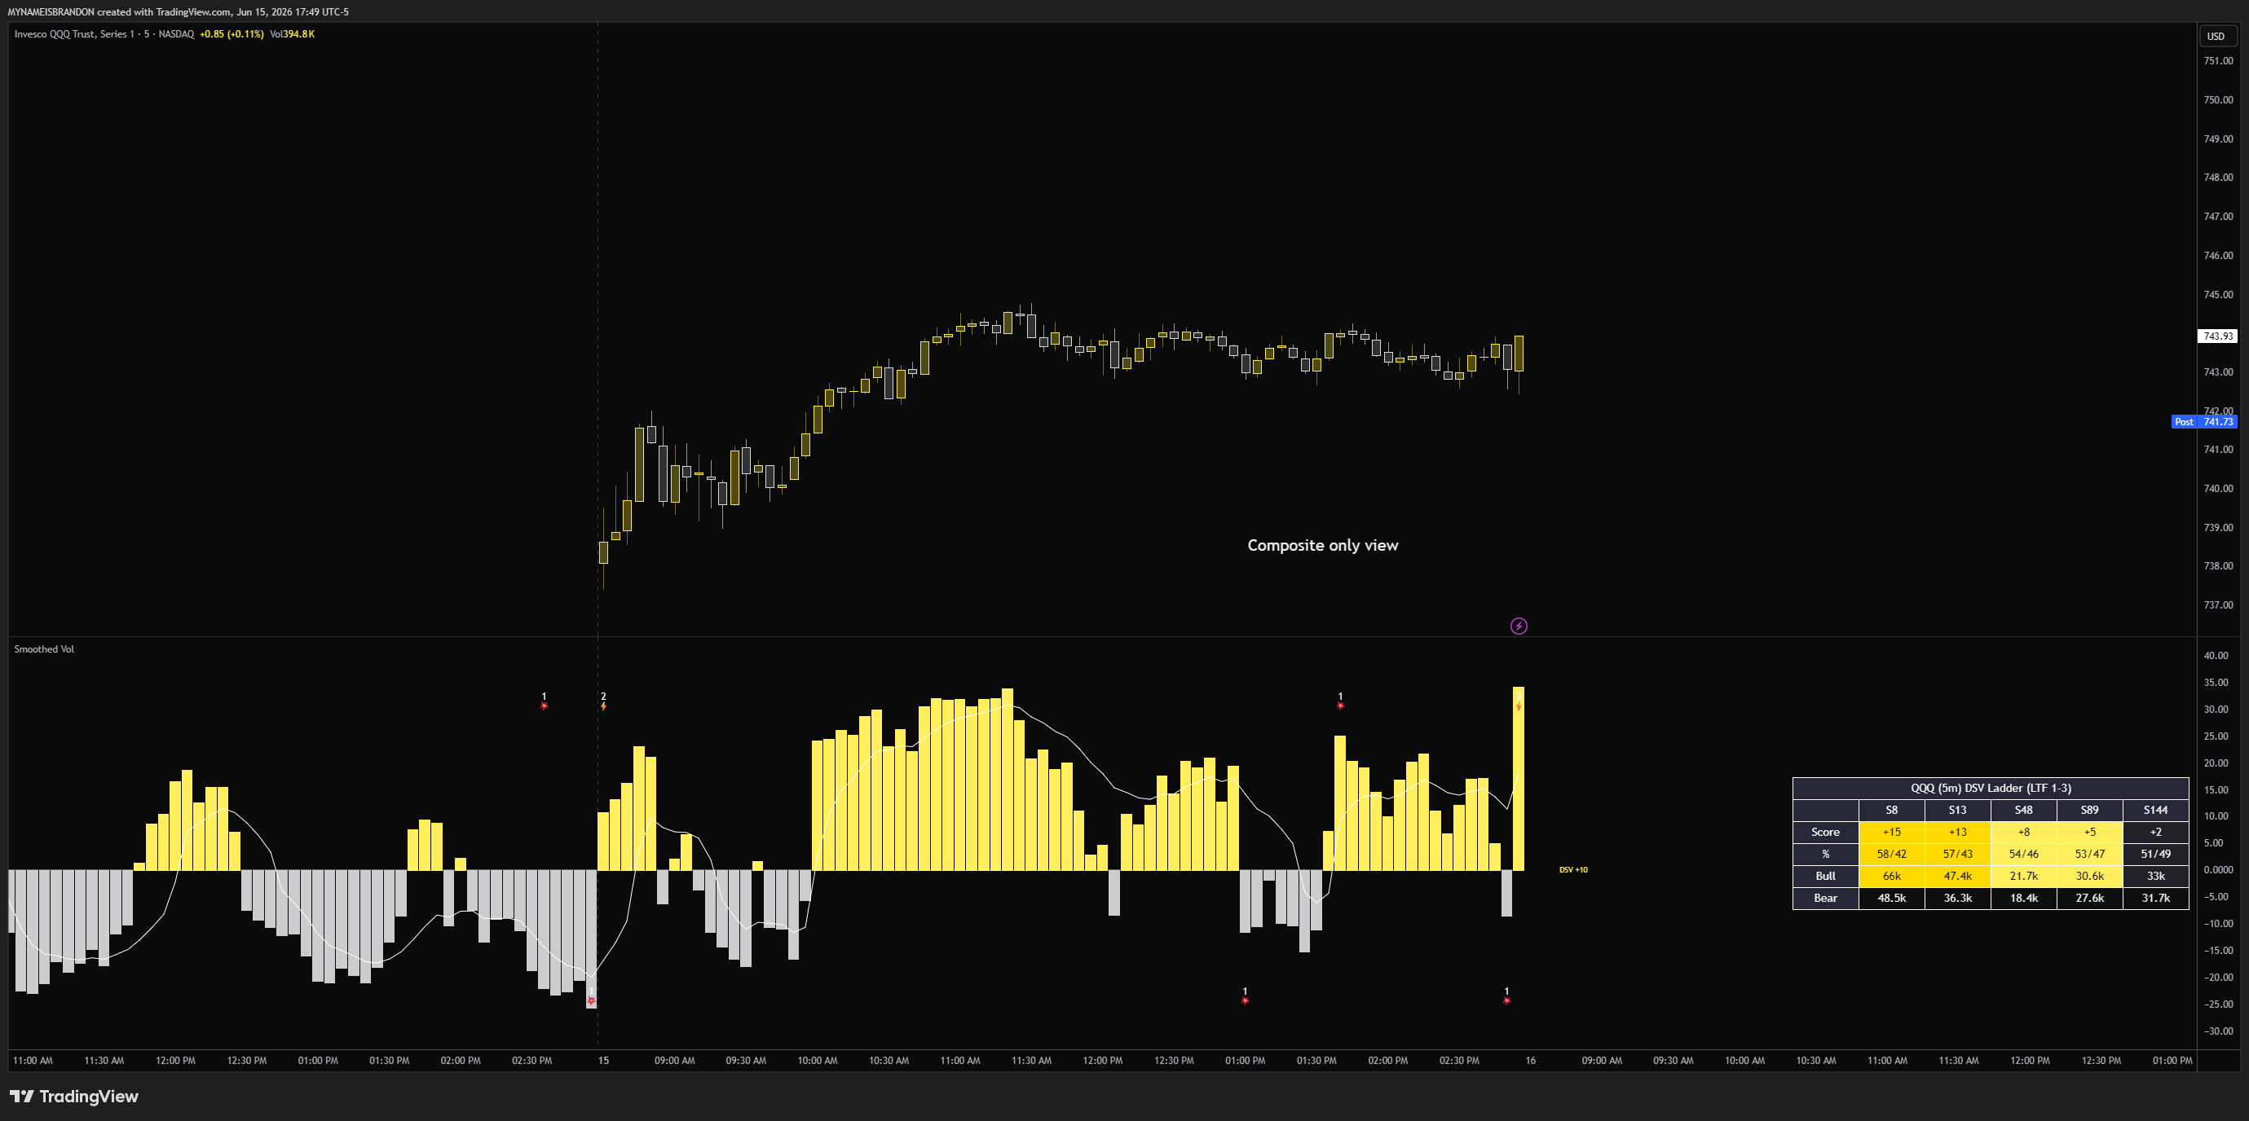Click the 751.00 price axis label
Image resolution: width=2249 pixels, height=1121 pixels.
(2217, 61)
